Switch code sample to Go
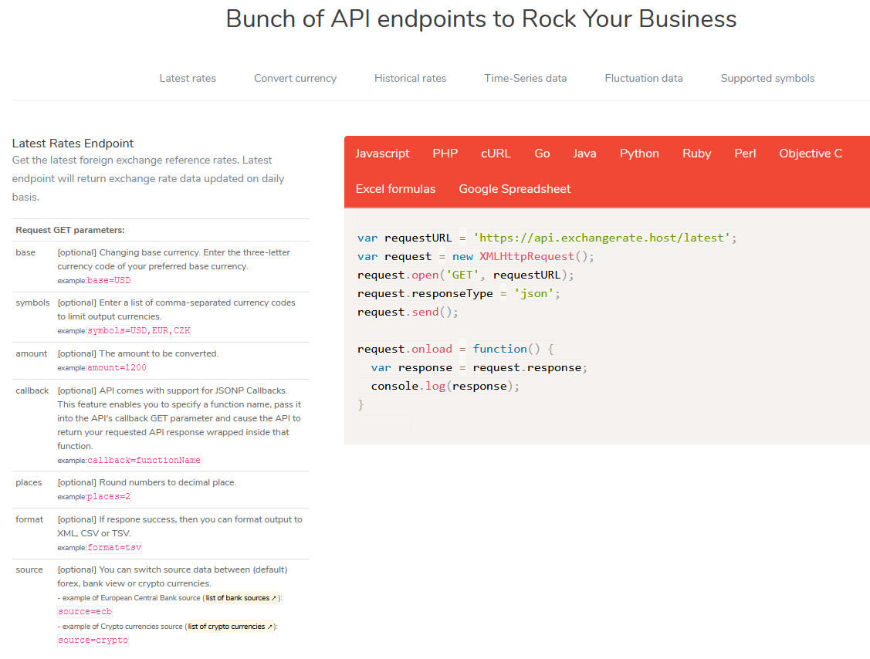The width and height of the screenshot is (870, 659). coord(542,153)
